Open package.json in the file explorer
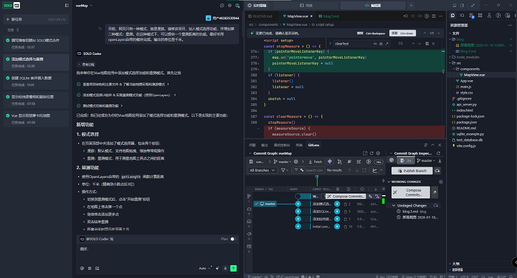Viewport: 517px width, 278px height. (x=466, y=122)
